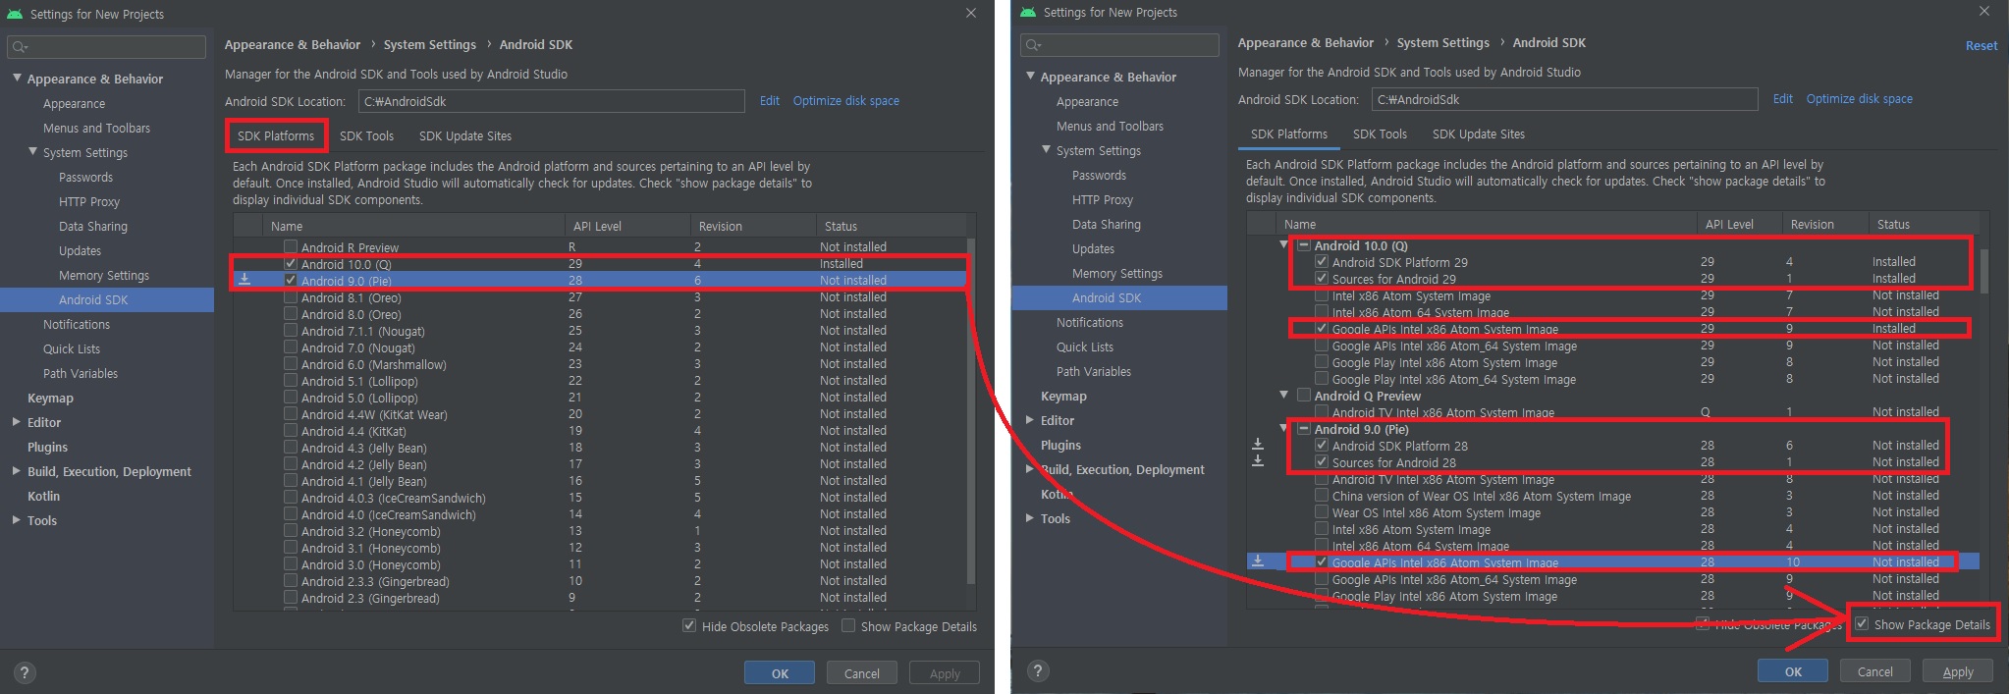Select Keymap in left window tree
Screen dimensions: 2009x694
coord(50,398)
